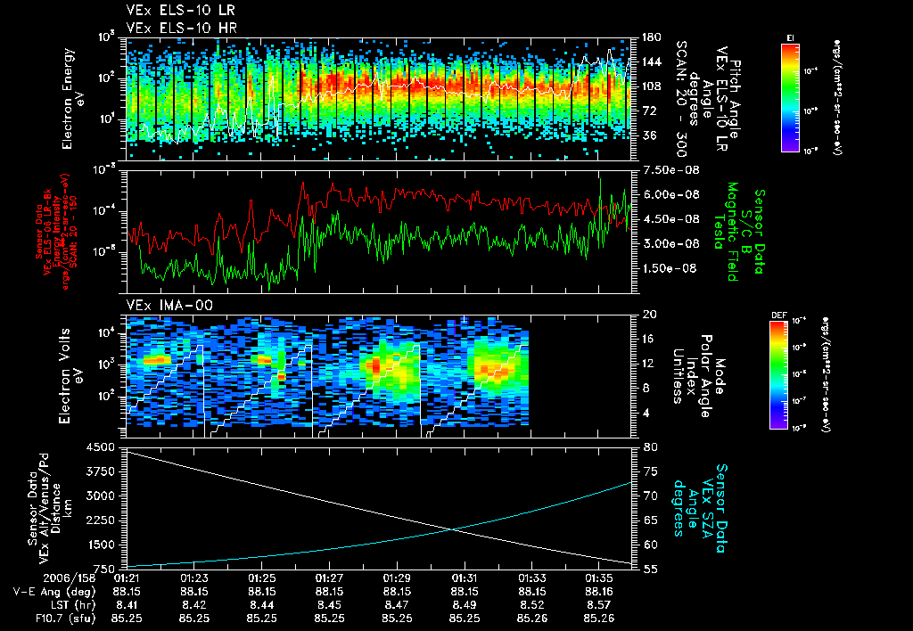Click the "Pitch Angle" axis label
Image resolution: width=913 pixels, height=631 pixels.
pyautogui.click(x=736, y=99)
